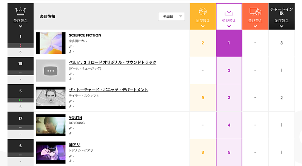This screenshot has width=302, height=166.
Task: Click overall rank 15 cell
Action: pyautogui.click(x=20, y=64)
